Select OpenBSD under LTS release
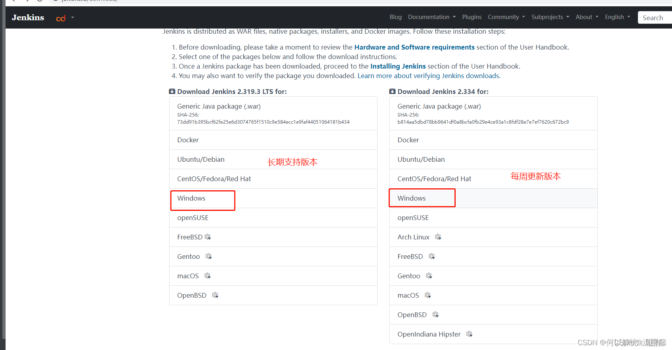The height and width of the screenshot is (350, 672). 273,295
